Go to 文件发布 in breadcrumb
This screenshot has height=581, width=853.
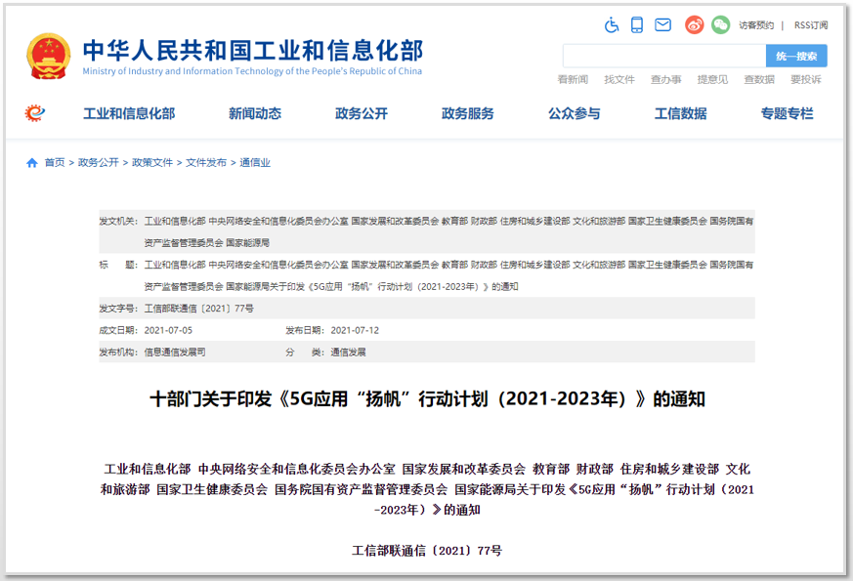click(206, 162)
